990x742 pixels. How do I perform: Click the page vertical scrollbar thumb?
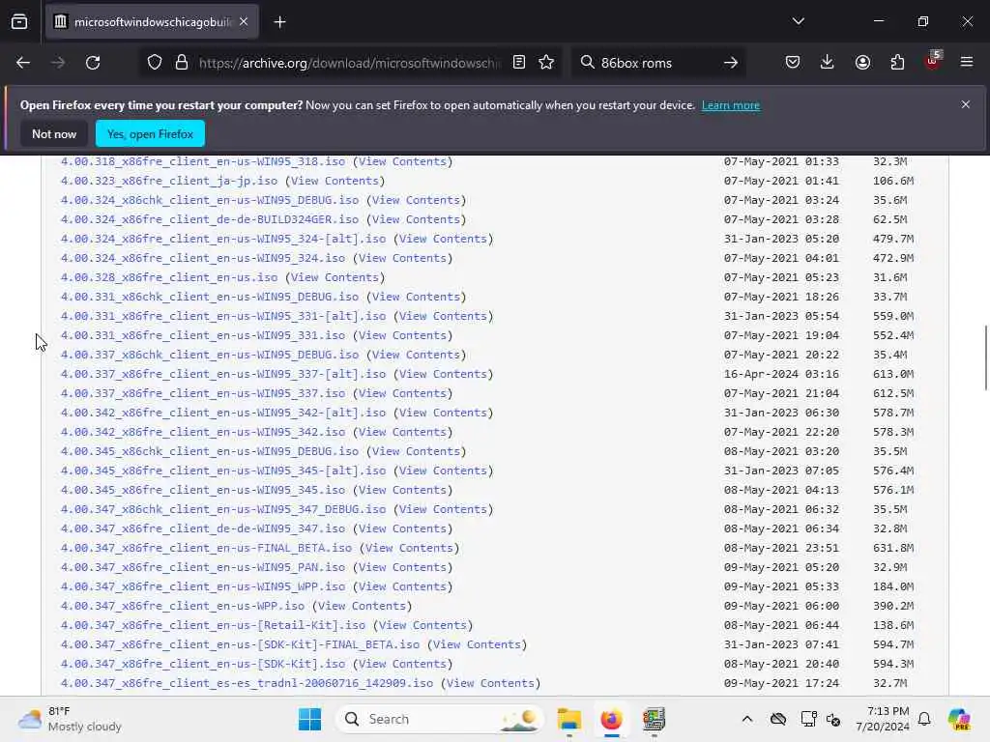985,357
